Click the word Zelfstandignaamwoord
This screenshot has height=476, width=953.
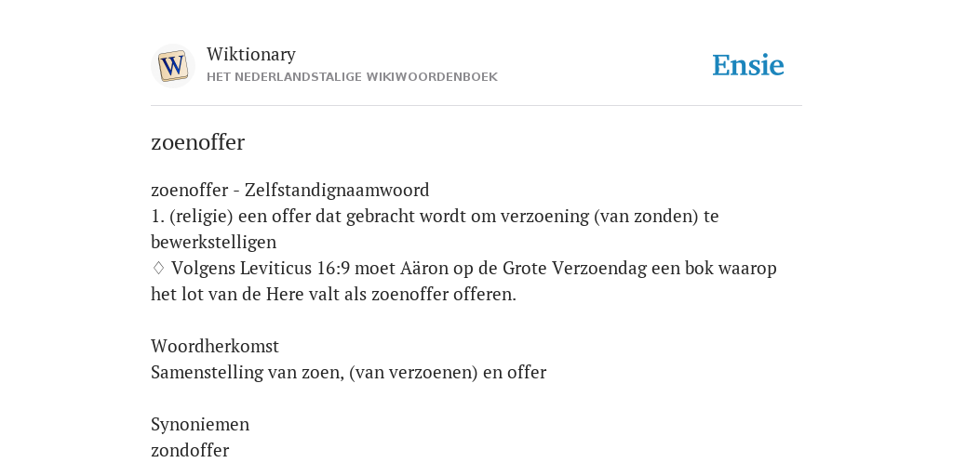coord(337,190)
